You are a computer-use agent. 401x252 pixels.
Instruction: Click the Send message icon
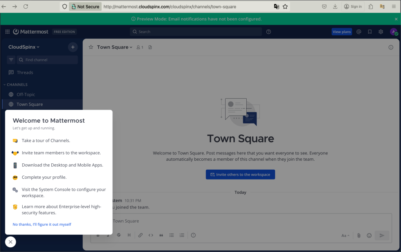(382, 235)
